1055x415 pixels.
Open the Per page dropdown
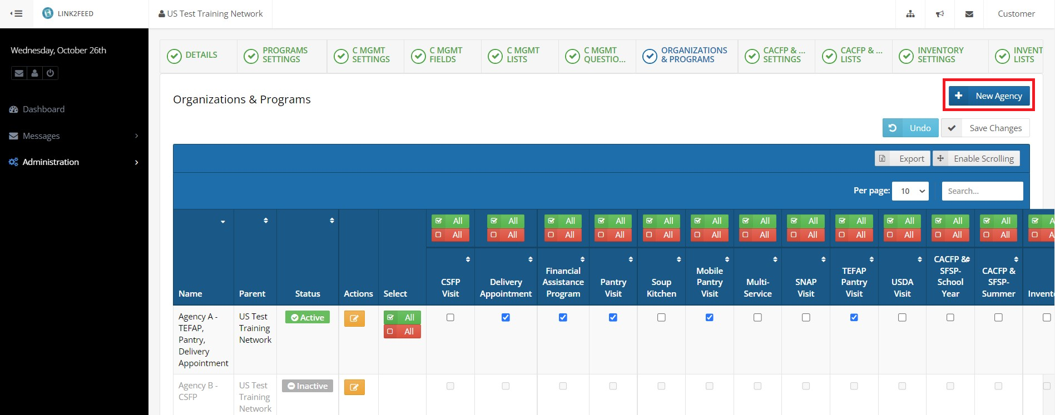[910, 191]
